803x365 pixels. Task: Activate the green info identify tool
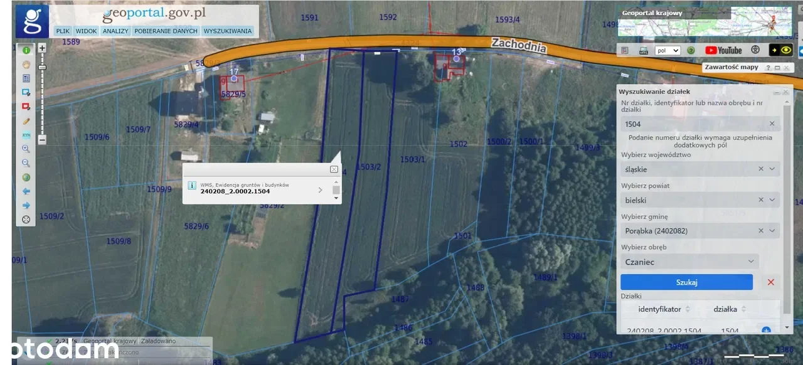pos(26,50)
